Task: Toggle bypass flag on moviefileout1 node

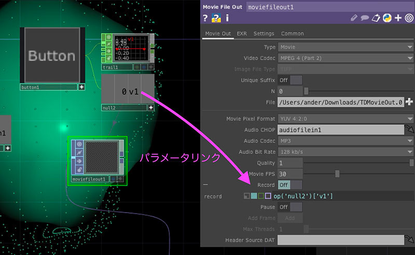Action: coord(79,152)
